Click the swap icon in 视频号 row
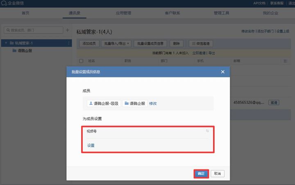 click(x=207, y=131)
